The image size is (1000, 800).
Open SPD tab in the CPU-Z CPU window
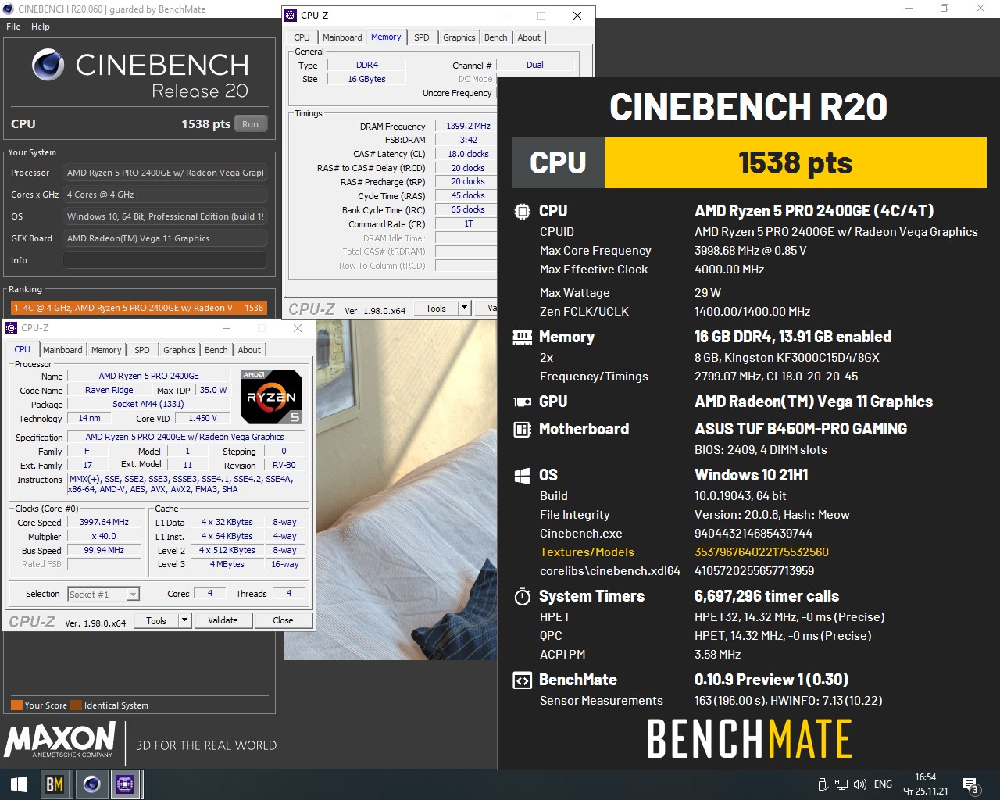pos(141,350)
